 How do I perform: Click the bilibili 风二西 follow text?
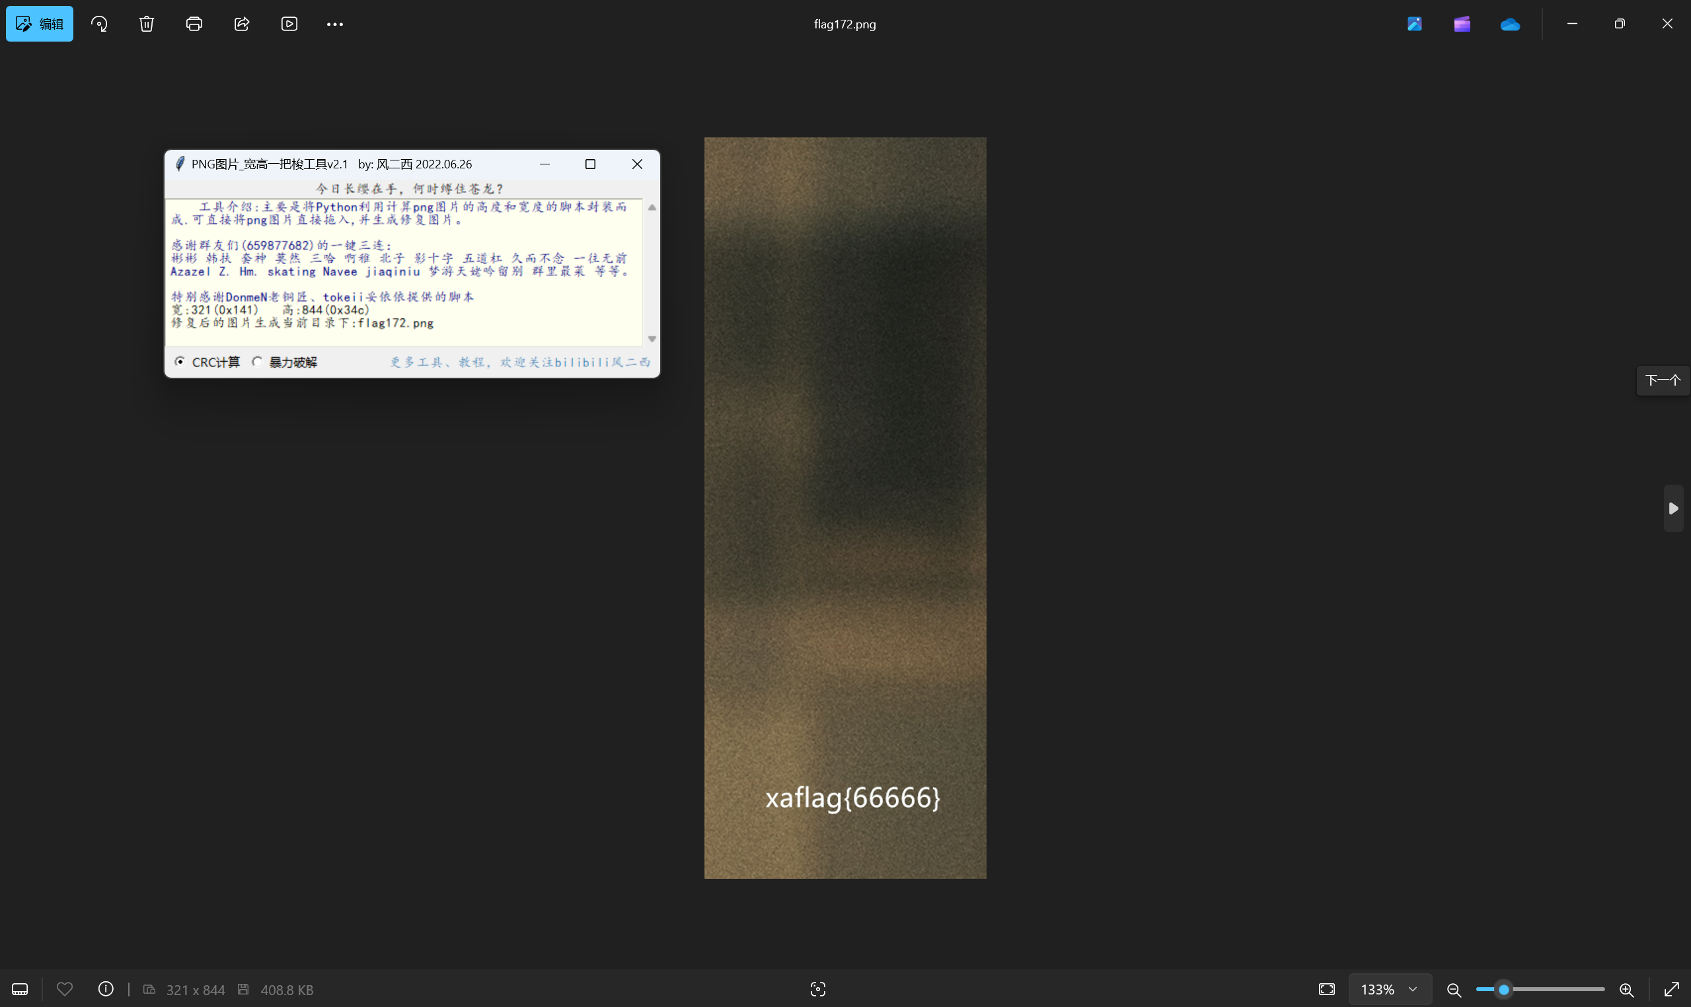520,362
